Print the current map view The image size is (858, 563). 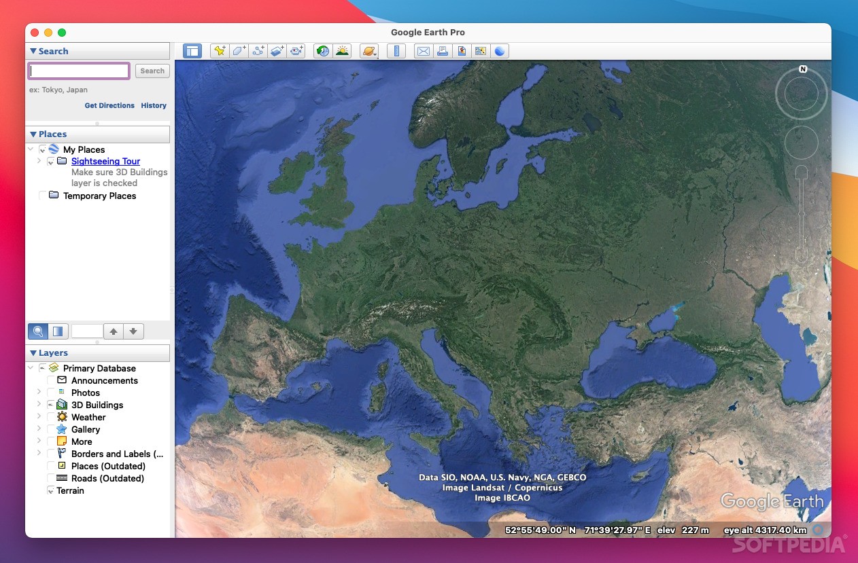coord(443,50)
